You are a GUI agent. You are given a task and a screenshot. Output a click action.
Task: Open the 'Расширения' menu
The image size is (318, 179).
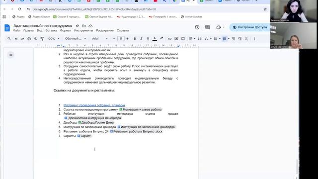tap(105, 30)
